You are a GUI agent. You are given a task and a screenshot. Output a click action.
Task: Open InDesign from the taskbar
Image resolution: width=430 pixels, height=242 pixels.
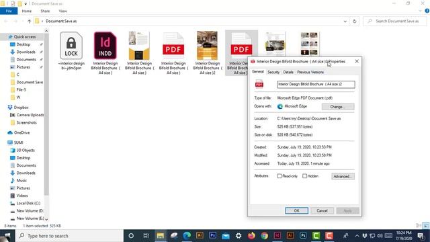277,236
